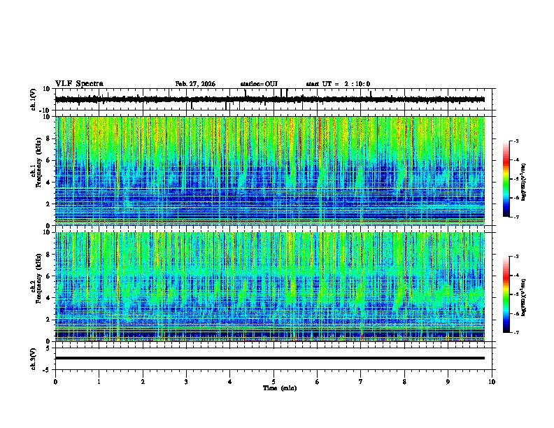The width and height of the screenshot is (554, 428).
Task: Click time axis tick label "4"
Action: 230,382
